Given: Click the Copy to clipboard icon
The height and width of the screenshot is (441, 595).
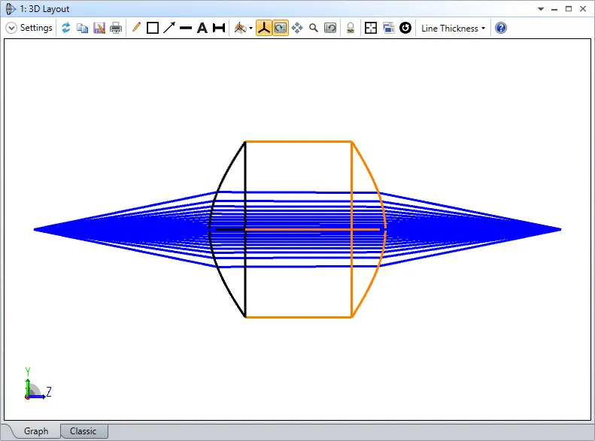Looking at the screenshot, I should coord(83,28).
